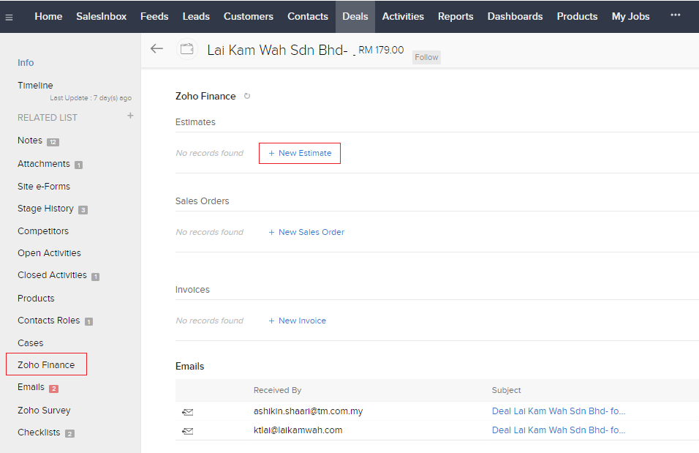Click the Follow button
Viewport: 699px width, 453px height.
pyautogui.click(x=426, y=57)
